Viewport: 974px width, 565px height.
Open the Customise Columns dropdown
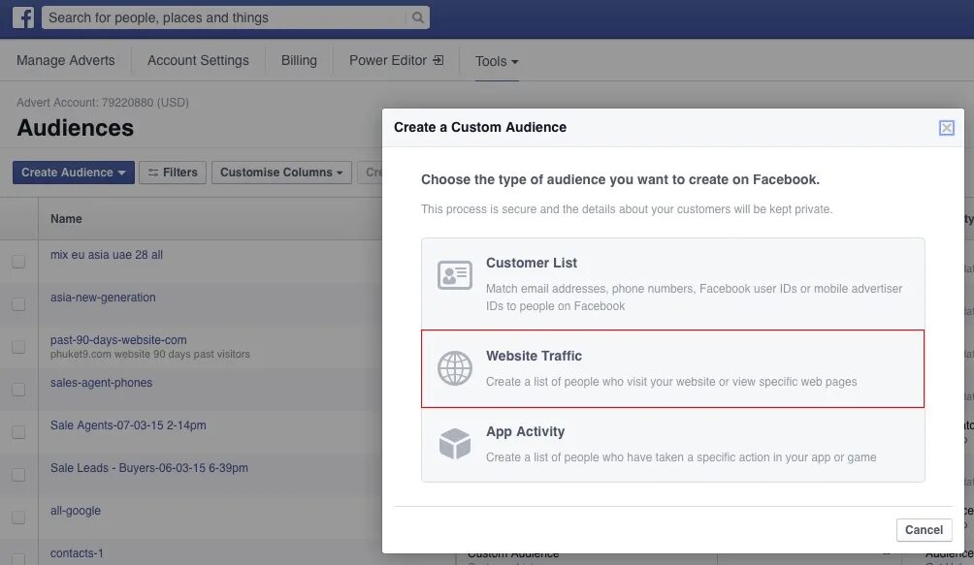281,173
